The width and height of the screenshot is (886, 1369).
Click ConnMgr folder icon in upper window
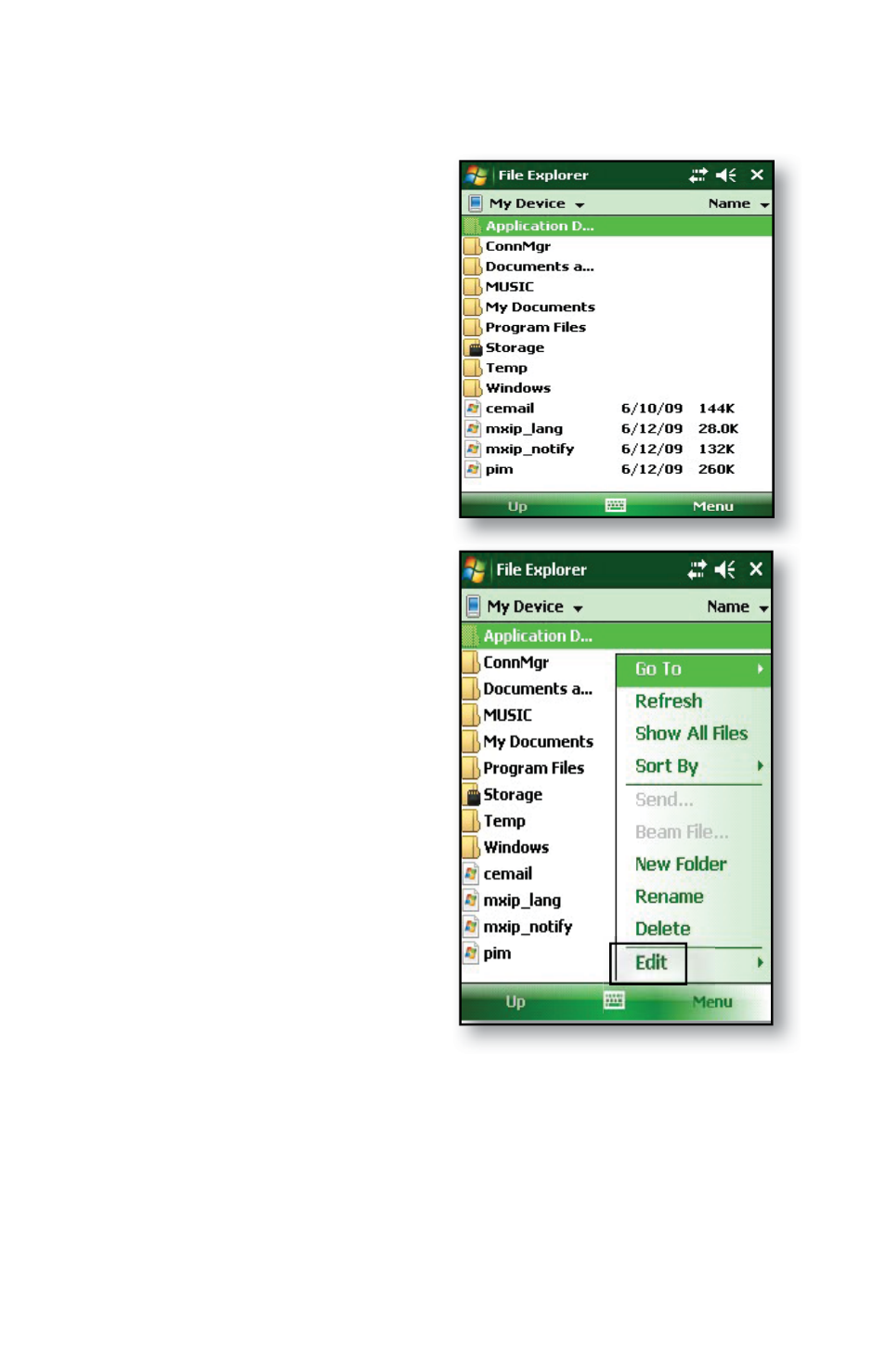(x=473, y=246)
